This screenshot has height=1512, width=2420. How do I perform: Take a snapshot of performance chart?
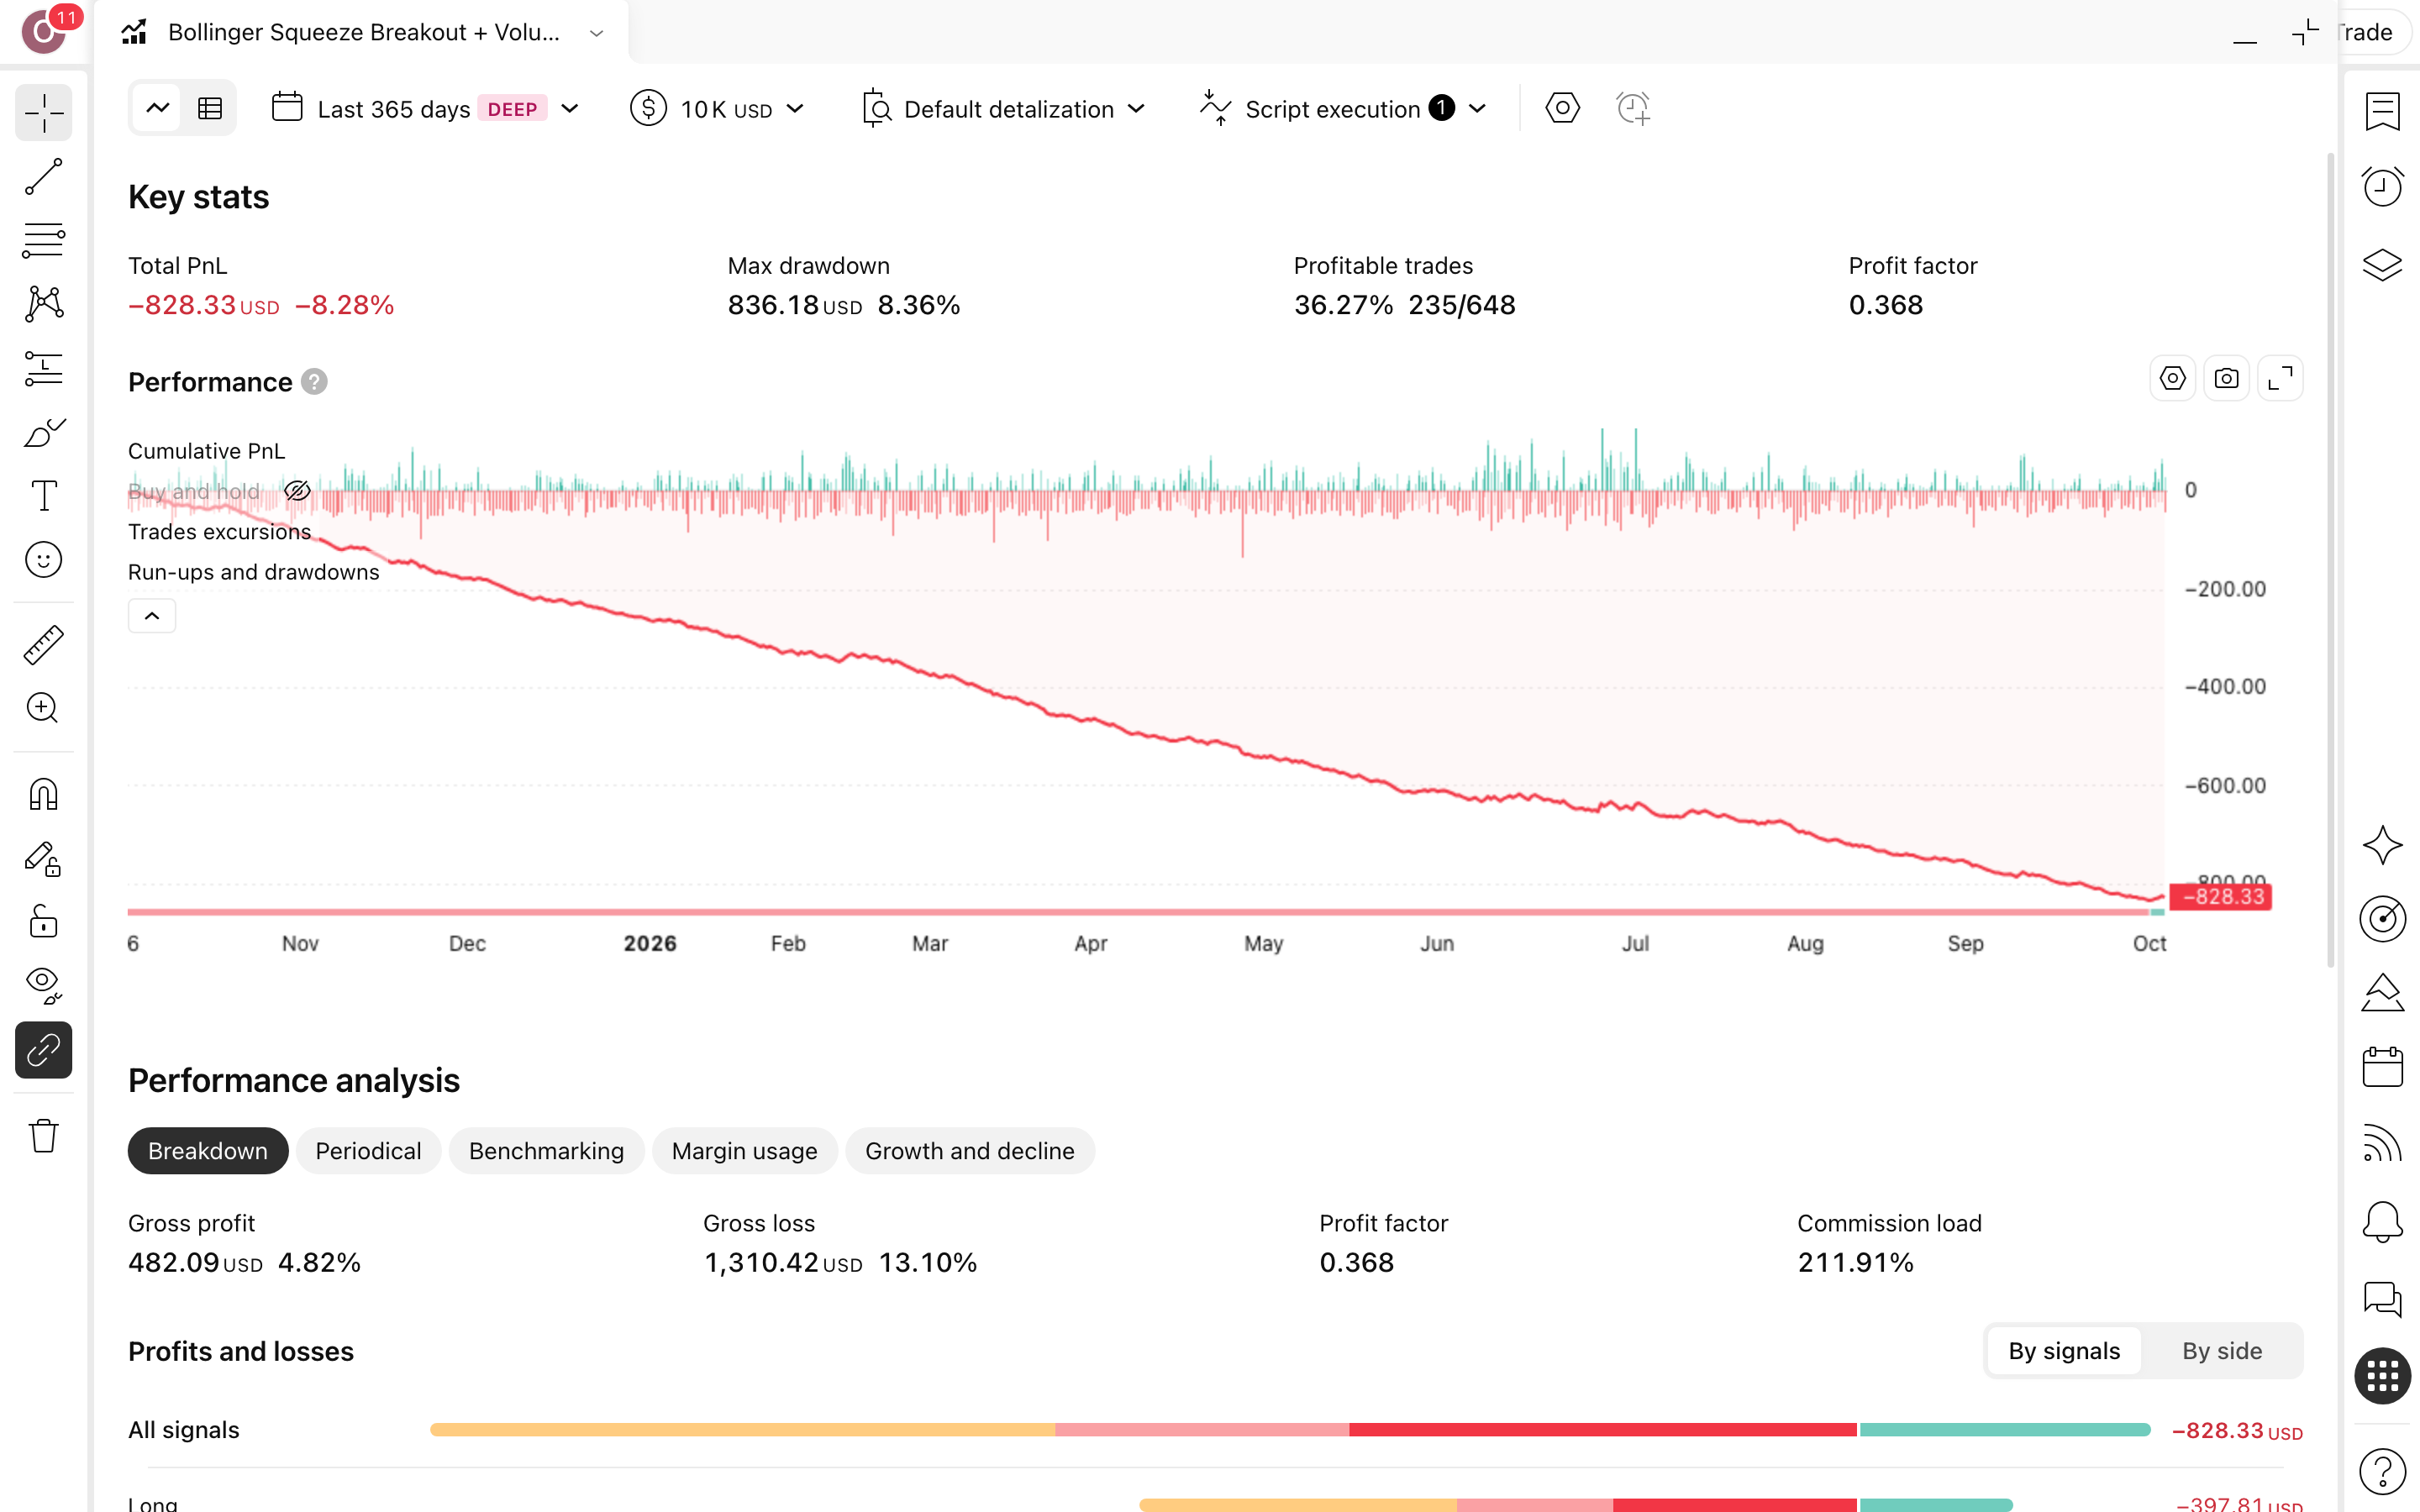[x=2226, y=378]
